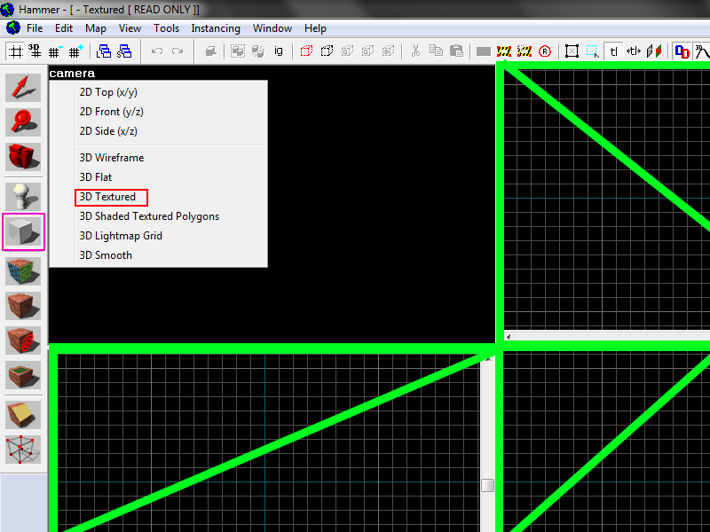
Task: Click Hide Selected red dashed cube
Action: pos(306,51)
